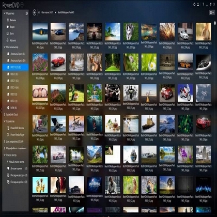
Task: Select the pigs thumbnail
Action: 40,92
